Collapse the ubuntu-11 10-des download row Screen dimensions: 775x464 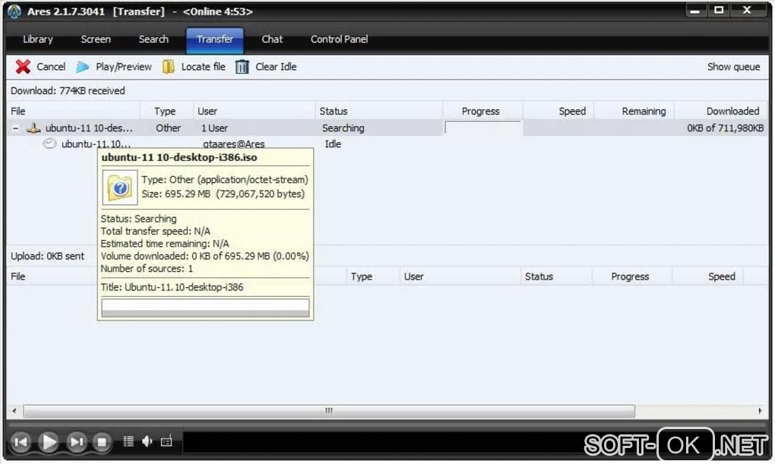tap(16, 128)
